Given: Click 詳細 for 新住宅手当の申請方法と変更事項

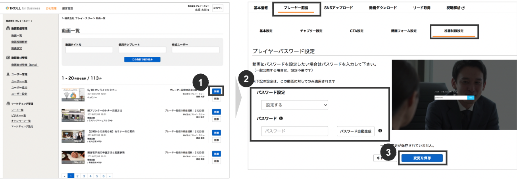Looking at the screenshot, I should (x=217, y=154).
